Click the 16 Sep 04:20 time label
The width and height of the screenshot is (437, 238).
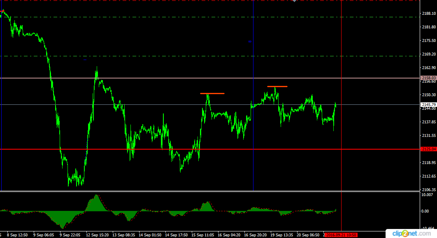tap(229, 235)
